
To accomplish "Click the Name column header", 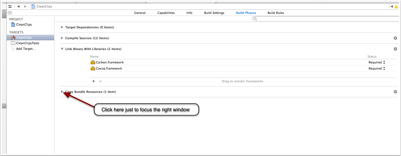I will click(x=94, y=56).
